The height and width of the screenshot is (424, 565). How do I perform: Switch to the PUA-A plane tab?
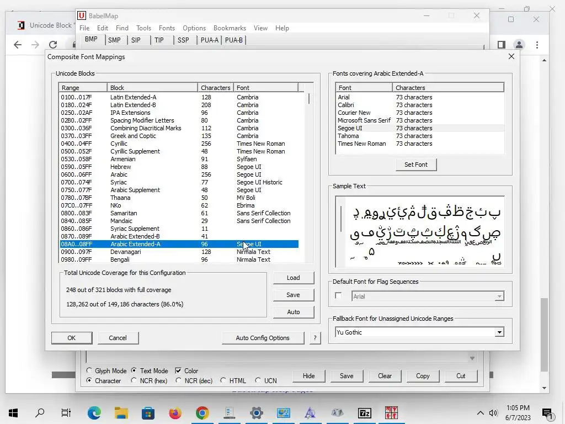point(209,40)
